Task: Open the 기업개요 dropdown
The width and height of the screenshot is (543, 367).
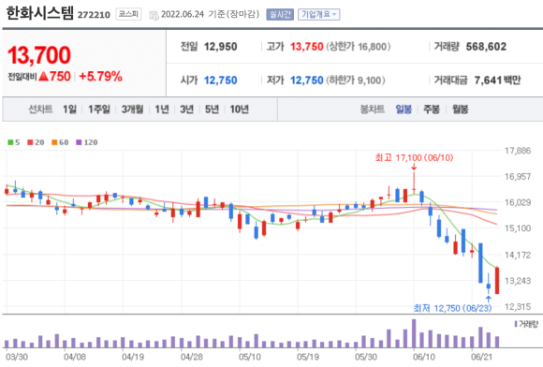Action: click(x=318, y=15)
